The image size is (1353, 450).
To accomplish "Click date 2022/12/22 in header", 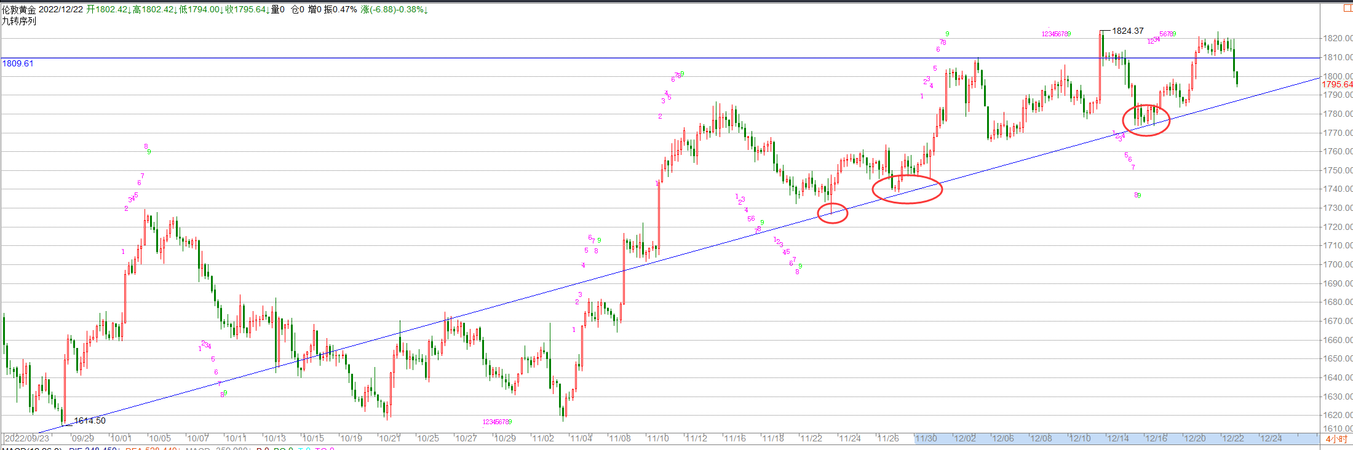I will pos(61,10).
